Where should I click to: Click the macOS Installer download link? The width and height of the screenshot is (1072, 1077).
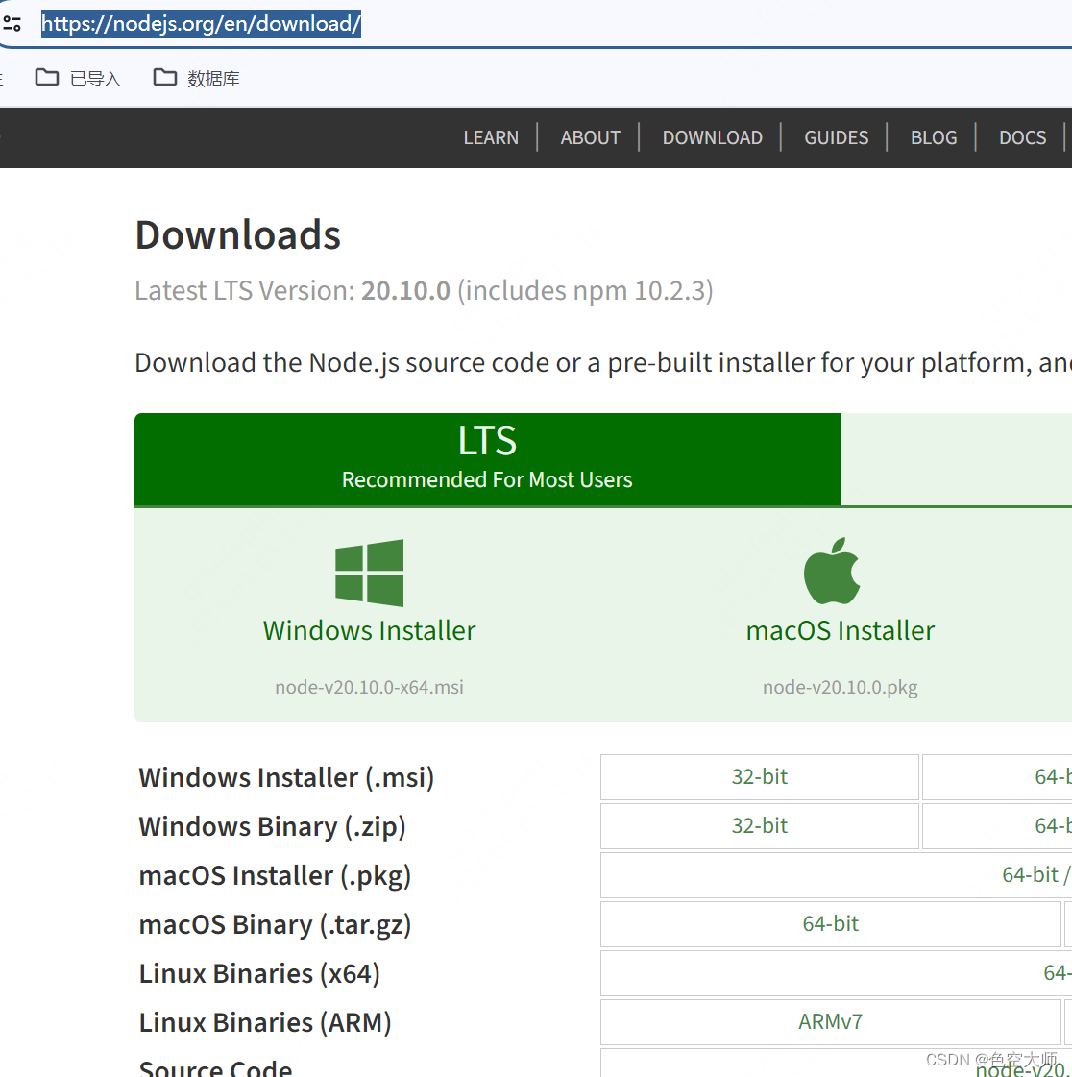click(x=840, y=630)
